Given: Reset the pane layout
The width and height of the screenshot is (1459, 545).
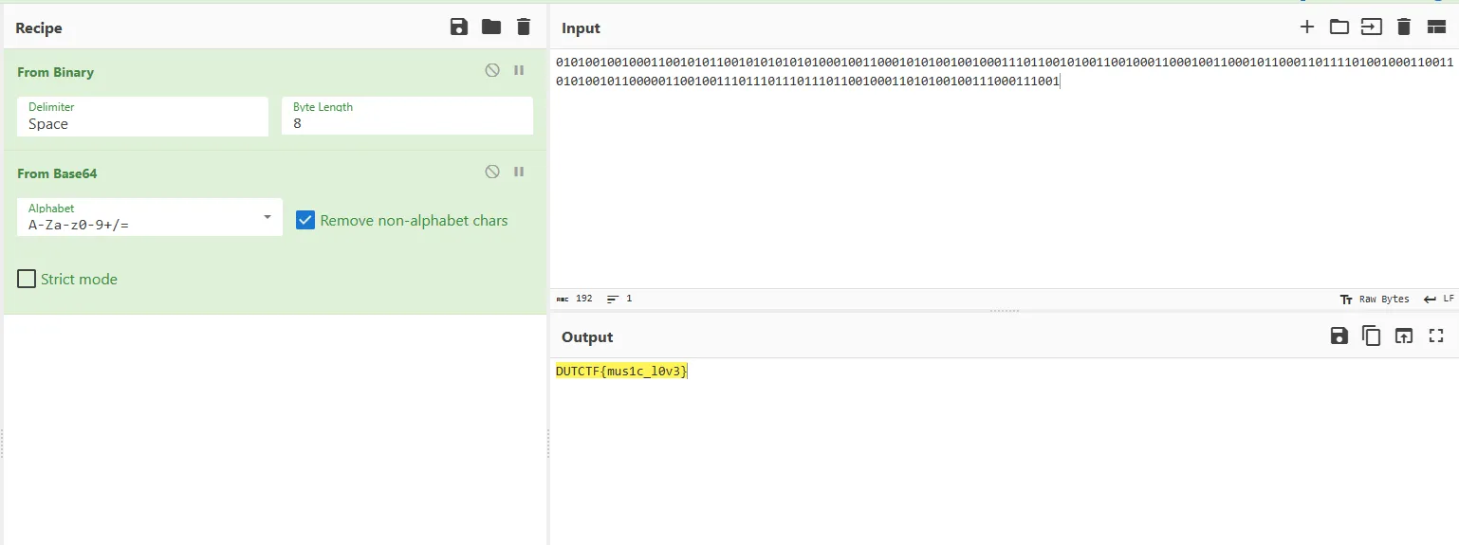Looking at the screenshot, I should pos(1436,27).
